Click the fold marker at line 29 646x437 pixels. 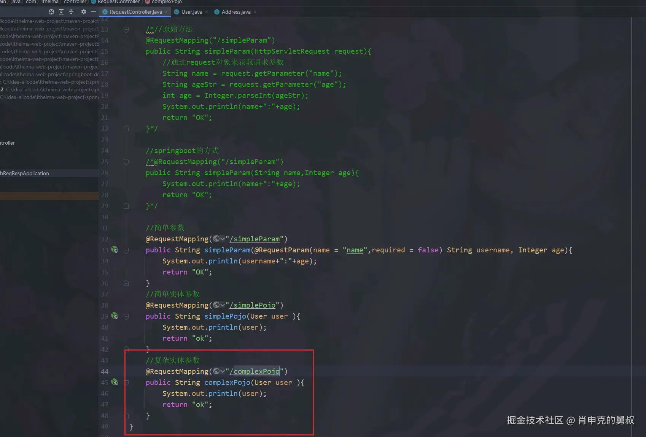126,206
